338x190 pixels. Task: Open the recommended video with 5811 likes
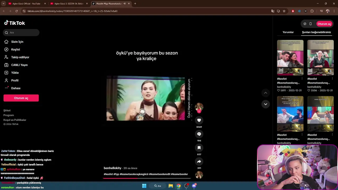tap(290, 58)
